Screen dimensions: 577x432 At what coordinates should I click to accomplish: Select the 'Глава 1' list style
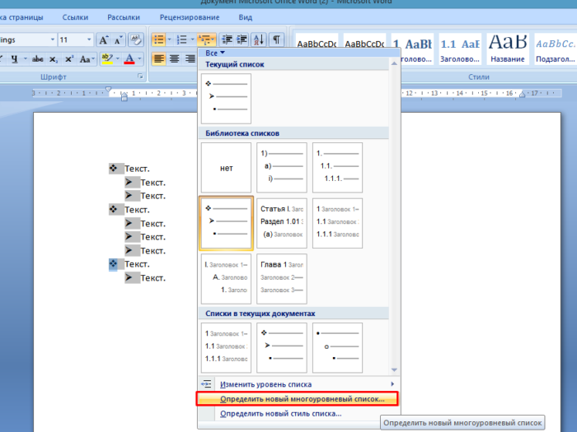(282, 279)
